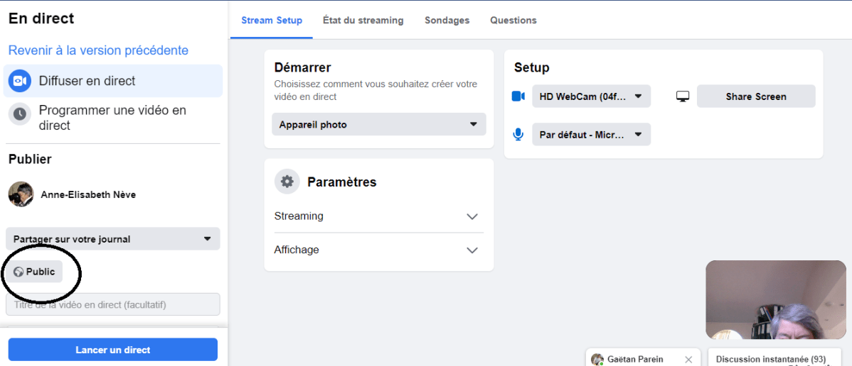
Task: Click the video camera icon in Setup
Action: 518,96
